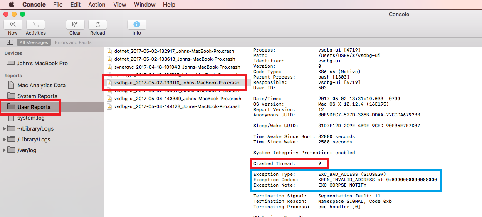Click the Activities toolbar icon
This screenshot has width=482, height=217.
(36, 25)
